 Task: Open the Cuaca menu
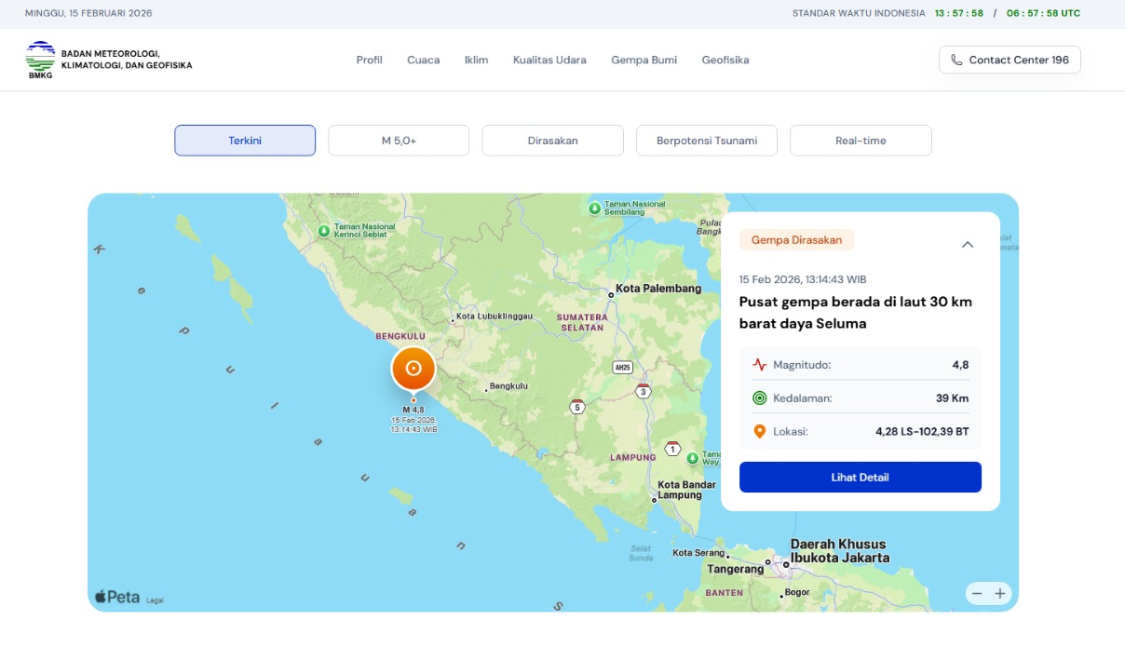424,59
